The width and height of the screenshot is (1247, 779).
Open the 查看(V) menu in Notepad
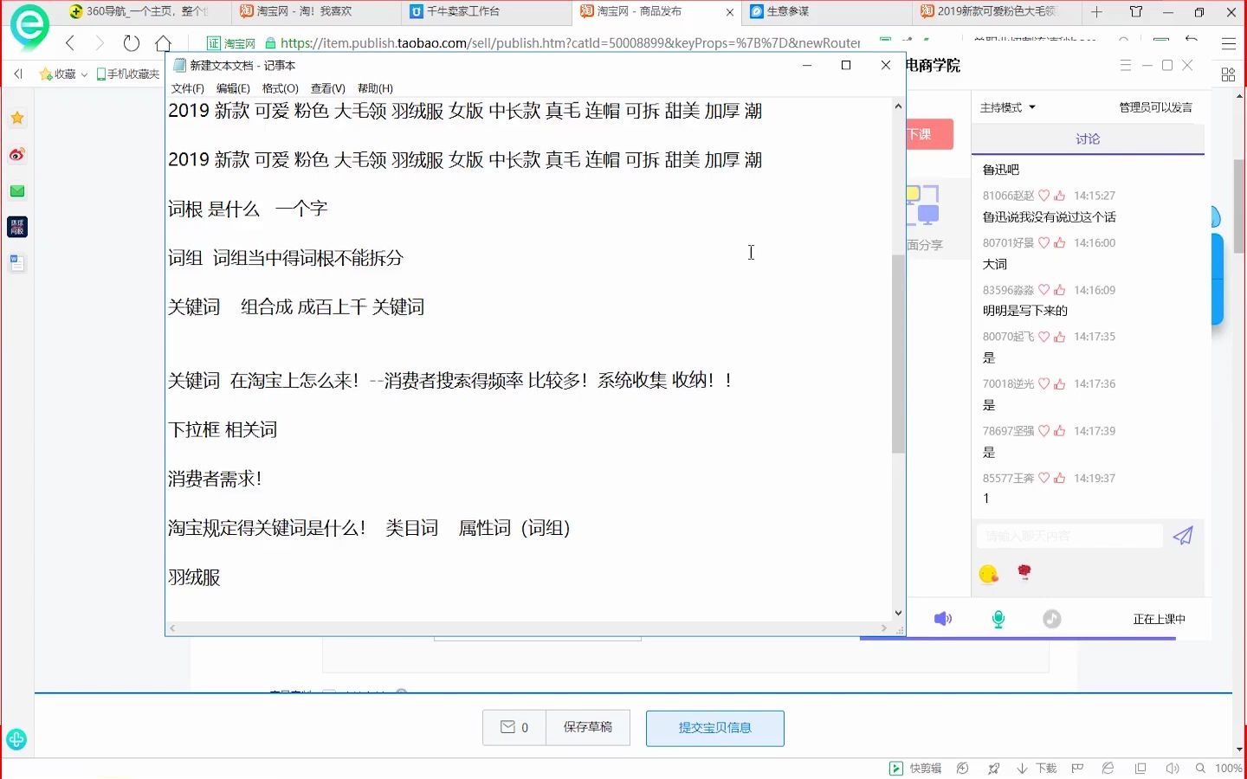click(328, 88)
